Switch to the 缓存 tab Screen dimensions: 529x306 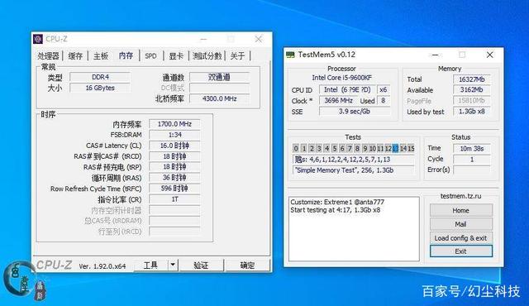pos(75,56)
